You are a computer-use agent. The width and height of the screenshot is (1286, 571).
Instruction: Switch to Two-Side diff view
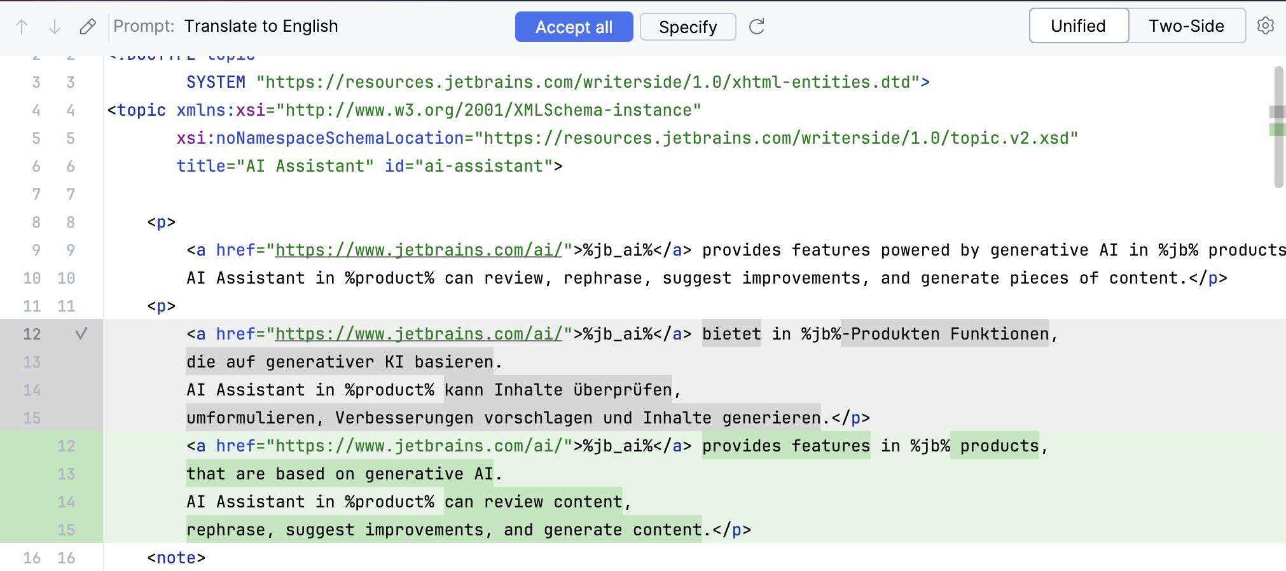pos(1186,26)
